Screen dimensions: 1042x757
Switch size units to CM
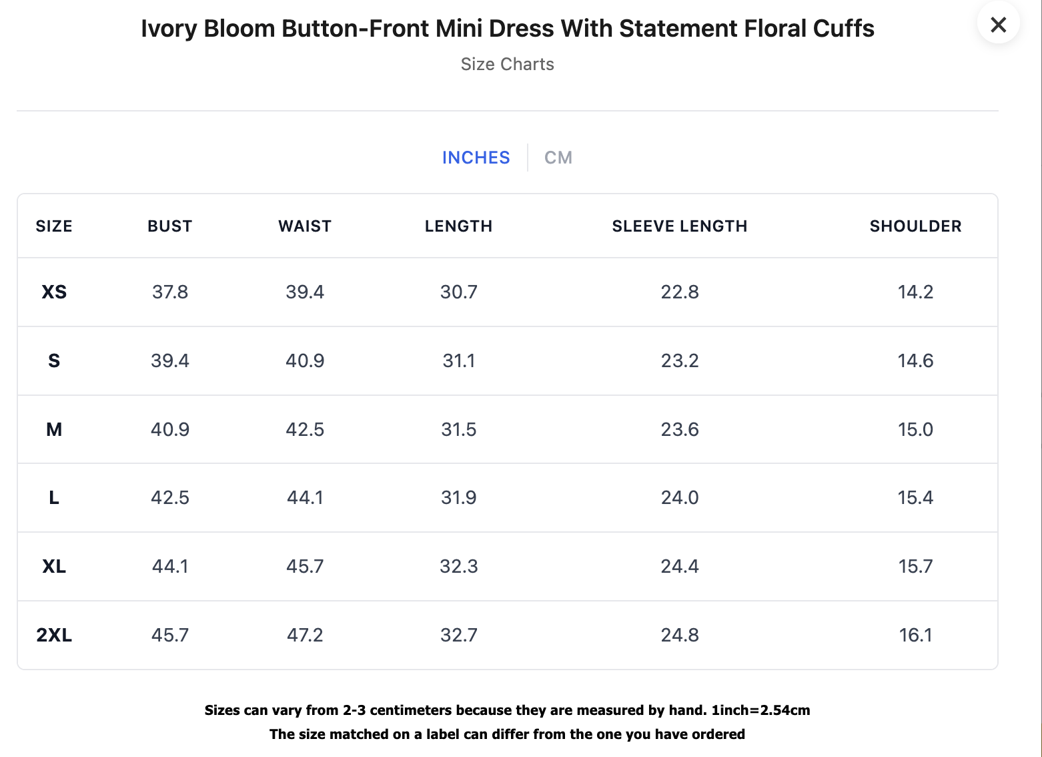point(558,158)
